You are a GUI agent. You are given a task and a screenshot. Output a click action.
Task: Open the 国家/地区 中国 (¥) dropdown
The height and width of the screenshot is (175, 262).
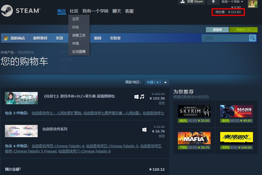pyautogui.click(x=157, y=82)
